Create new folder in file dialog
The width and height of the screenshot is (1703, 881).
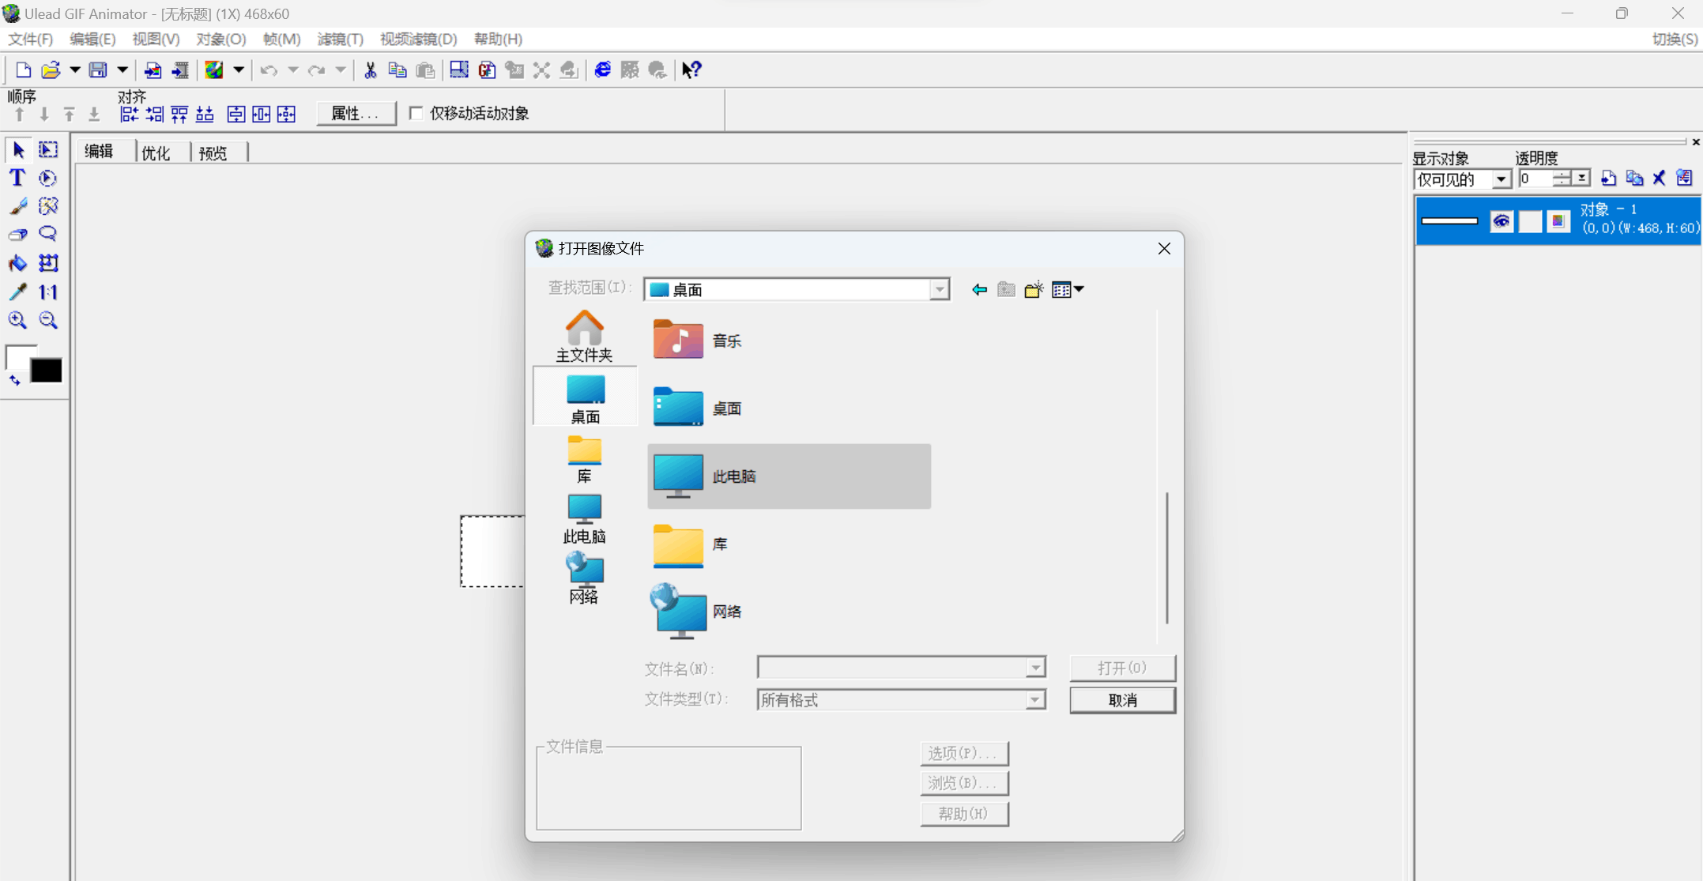tap(1034, 290)
